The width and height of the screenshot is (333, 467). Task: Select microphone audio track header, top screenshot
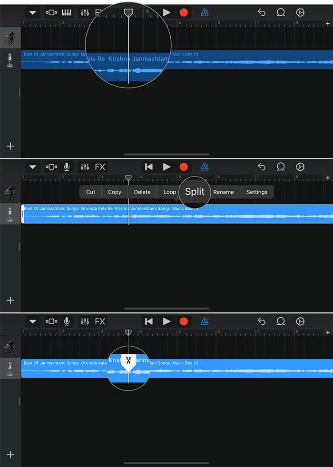10,60
